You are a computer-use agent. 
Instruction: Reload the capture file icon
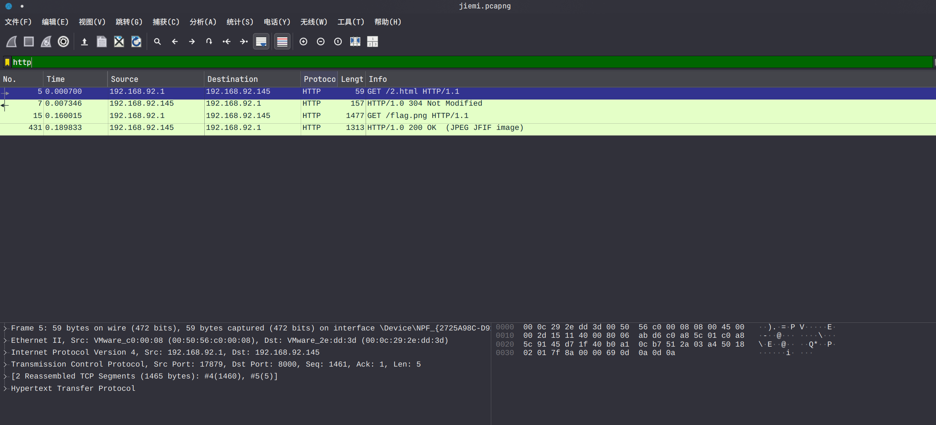pyautogui.click(x=136, y=42)
